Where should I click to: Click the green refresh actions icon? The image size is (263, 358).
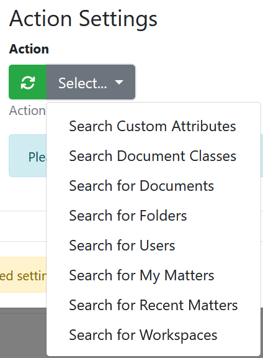coord(27,82)
